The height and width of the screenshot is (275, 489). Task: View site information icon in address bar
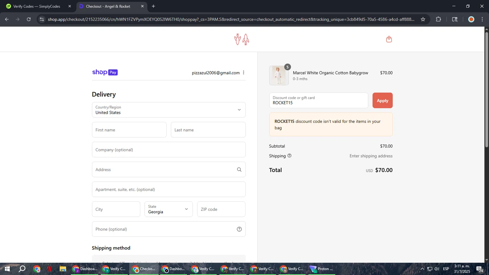click(41, 19)
